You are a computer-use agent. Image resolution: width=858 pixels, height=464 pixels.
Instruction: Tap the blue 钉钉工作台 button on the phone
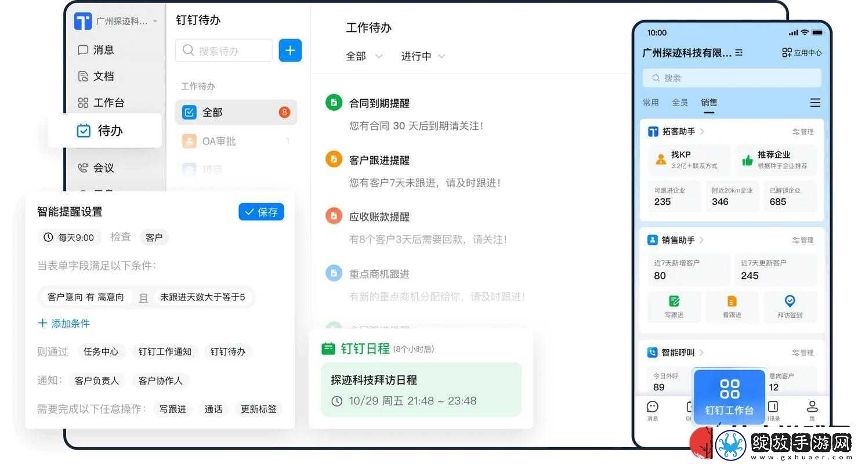tap(729, 397)
